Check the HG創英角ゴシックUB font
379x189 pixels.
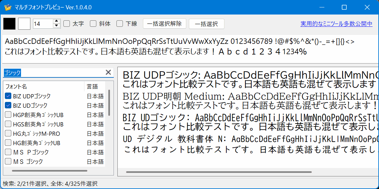tap(8, 143)
